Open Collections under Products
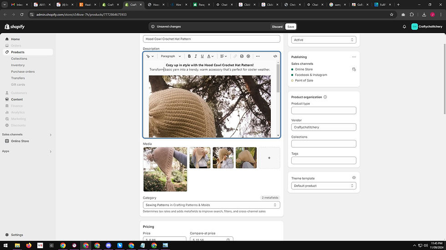This screenshot has width=446, height=250. [x=19, y=59]
